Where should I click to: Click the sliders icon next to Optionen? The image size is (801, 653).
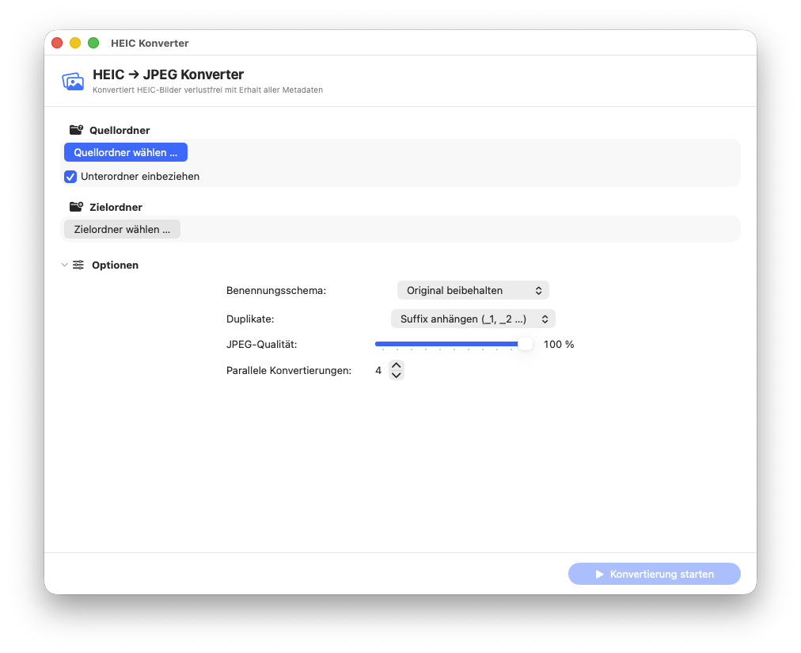click(x=78, y=265)
